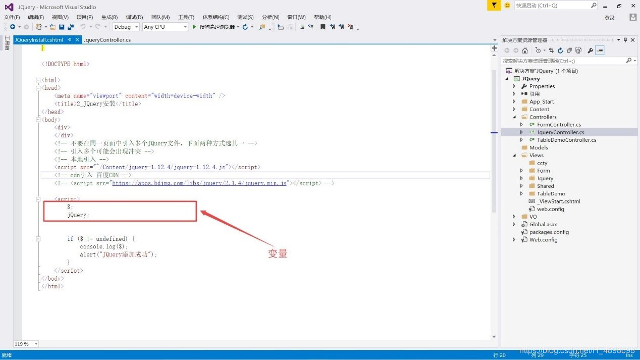Click Sync with Active Document icon
640x360 pixels.
(x=551, y=50)
